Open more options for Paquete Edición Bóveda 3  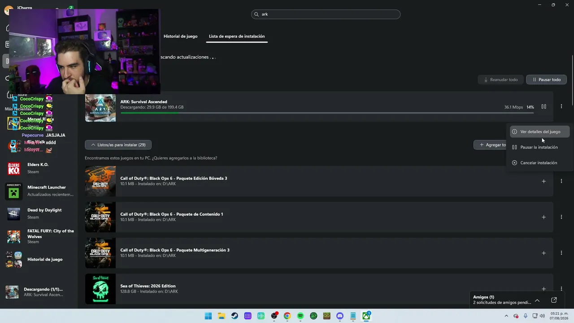561,181
